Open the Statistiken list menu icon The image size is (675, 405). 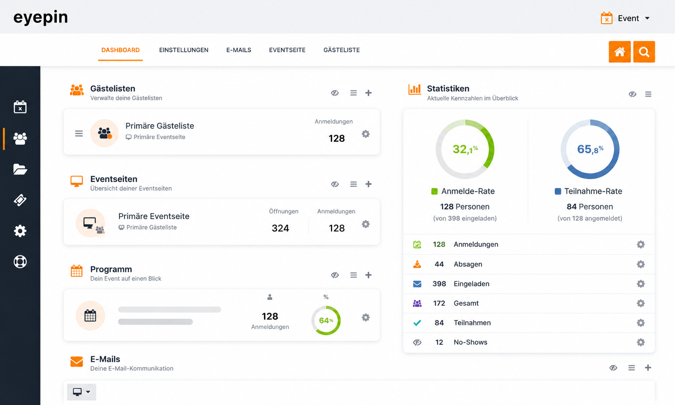648,94
